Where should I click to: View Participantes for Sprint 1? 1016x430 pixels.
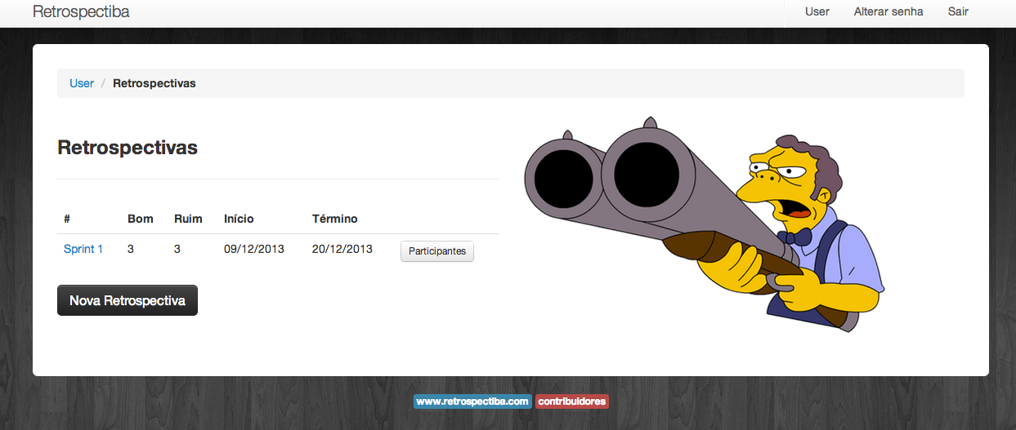pyautogui.click(x=437, y=251)
